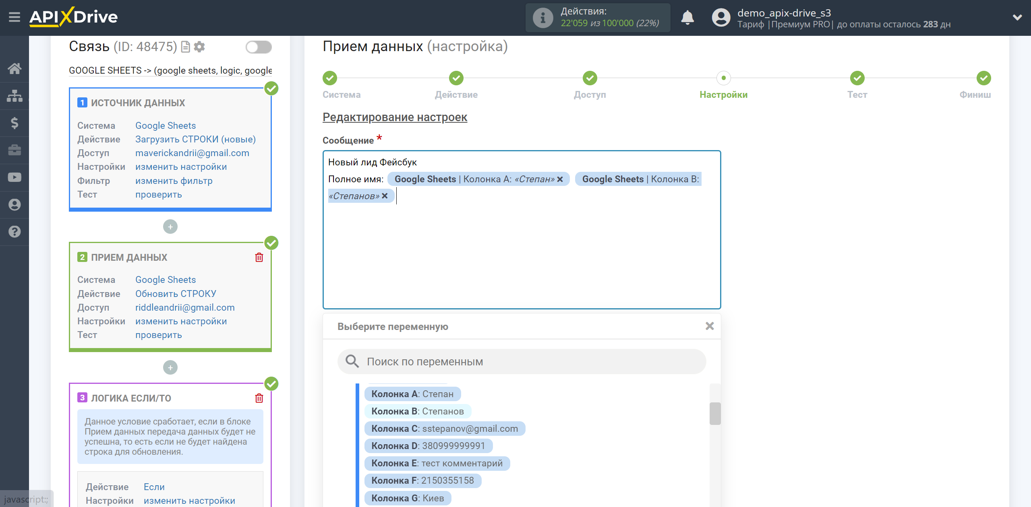Select variable Колонка G: Киев
The height and width of the screenshot is (507, 1031).
click(408, 498)
